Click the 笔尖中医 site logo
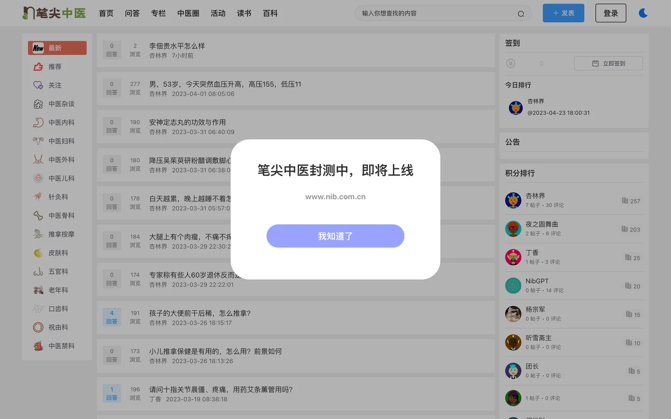671x419 pixels. point(54,13)
